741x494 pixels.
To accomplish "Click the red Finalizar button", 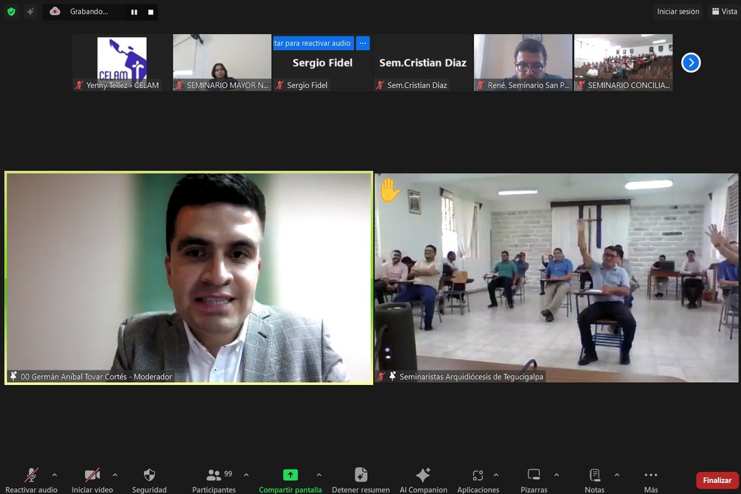I will (717, 480).
